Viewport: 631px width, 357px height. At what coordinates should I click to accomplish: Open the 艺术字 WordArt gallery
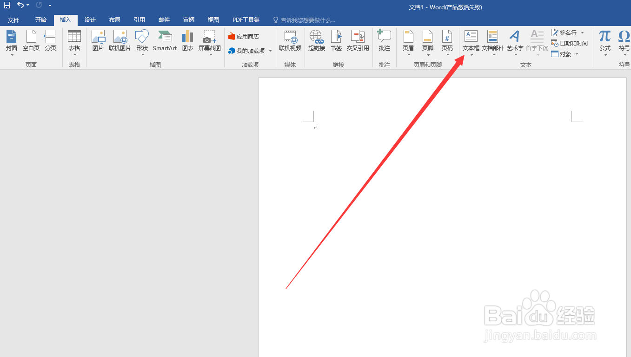tap(515, 43)
